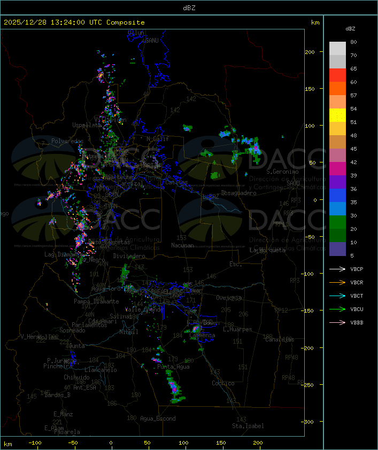
Task: Click the Pampa_Diamante place label
Action: click(x=96, y=301)
